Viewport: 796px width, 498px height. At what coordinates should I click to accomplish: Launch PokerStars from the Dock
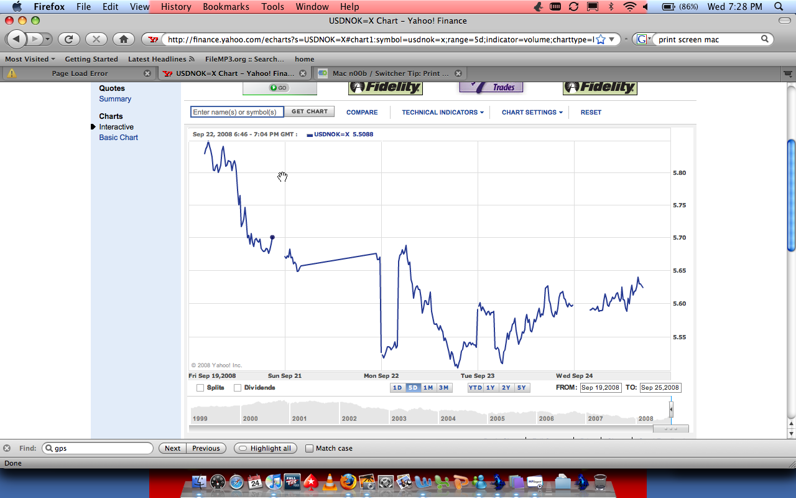[311, 482]
